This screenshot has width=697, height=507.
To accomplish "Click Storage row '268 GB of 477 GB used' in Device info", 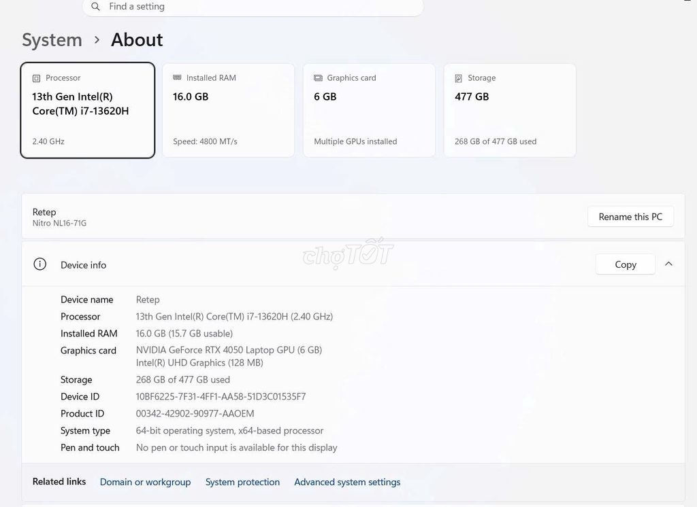I will [182, 380].
